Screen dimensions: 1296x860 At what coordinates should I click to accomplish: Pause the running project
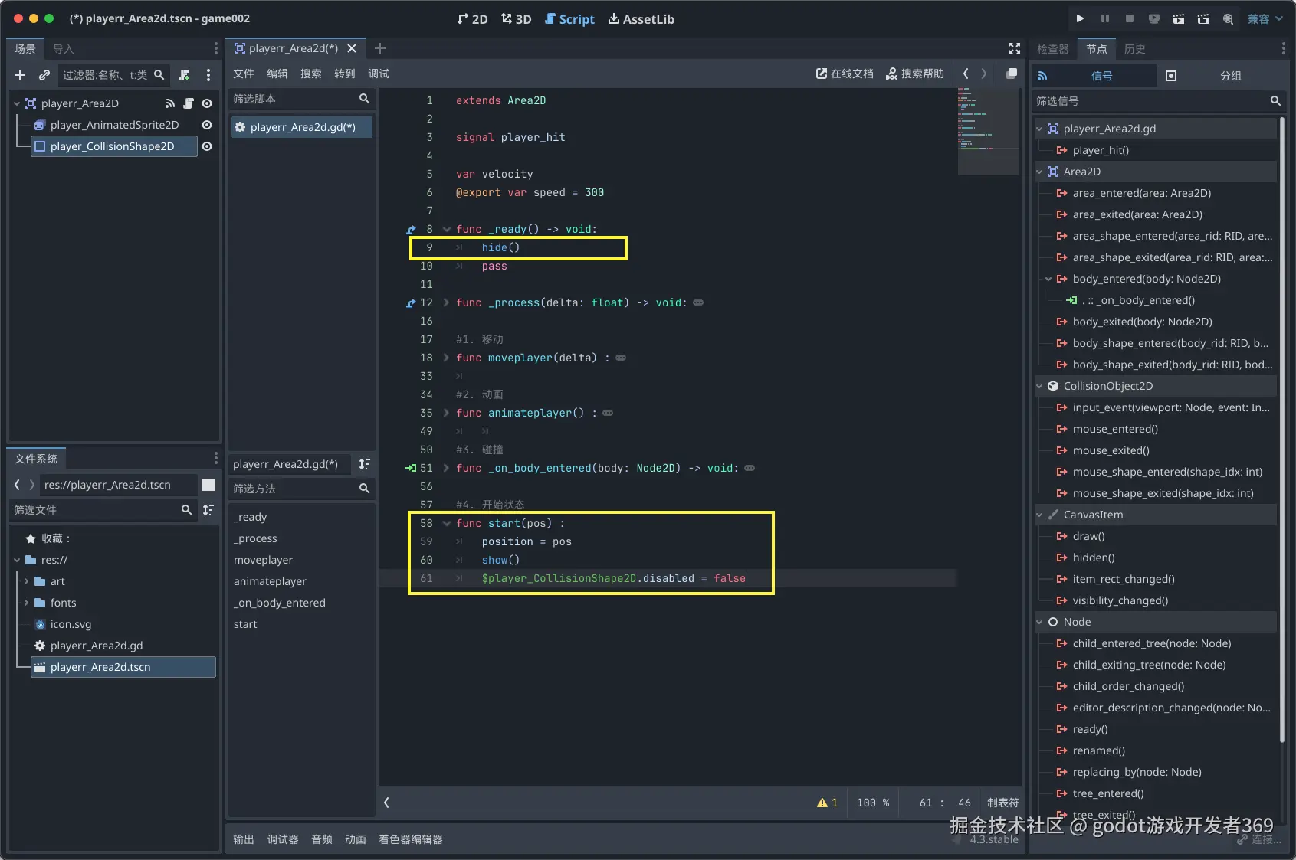[1105, 18]
